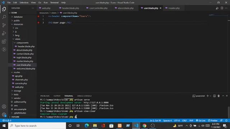Image resolution: width=230 pixels, height=129 pixels.
Task: Change CRLF line ending setting
Action: (184, 120)
